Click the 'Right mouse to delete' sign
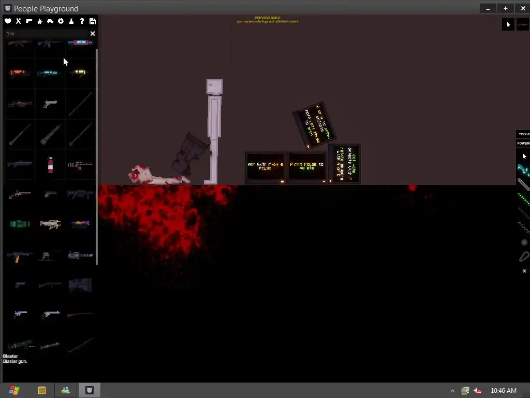Viewport: 530px width, 398px height. point(306,167)
